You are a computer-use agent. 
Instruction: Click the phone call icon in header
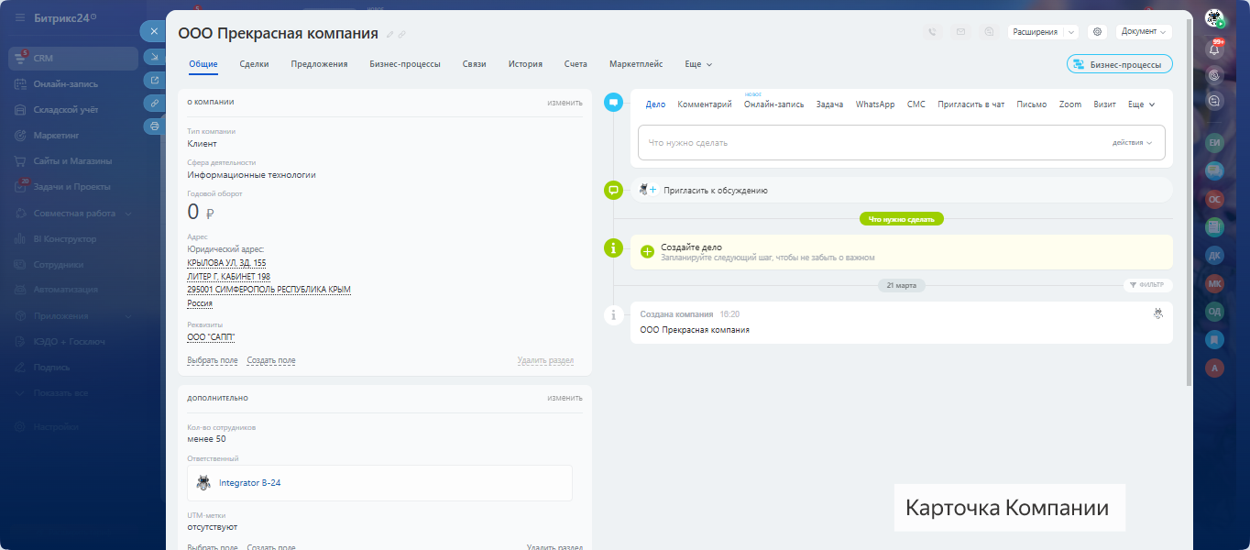(932, 32)
